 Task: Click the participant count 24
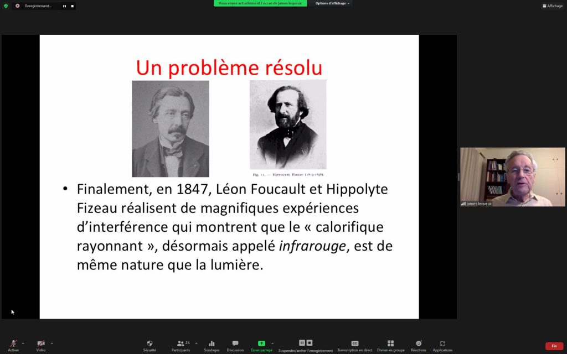click(x=187, y=343)
